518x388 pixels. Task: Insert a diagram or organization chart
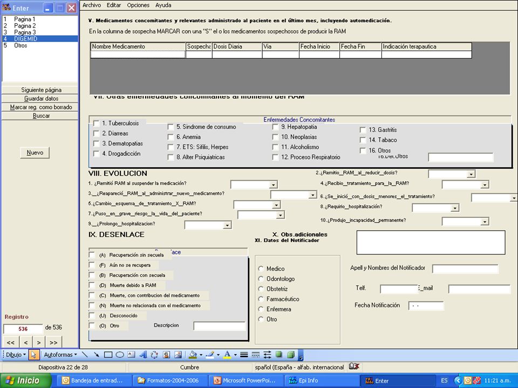[154, 355]
